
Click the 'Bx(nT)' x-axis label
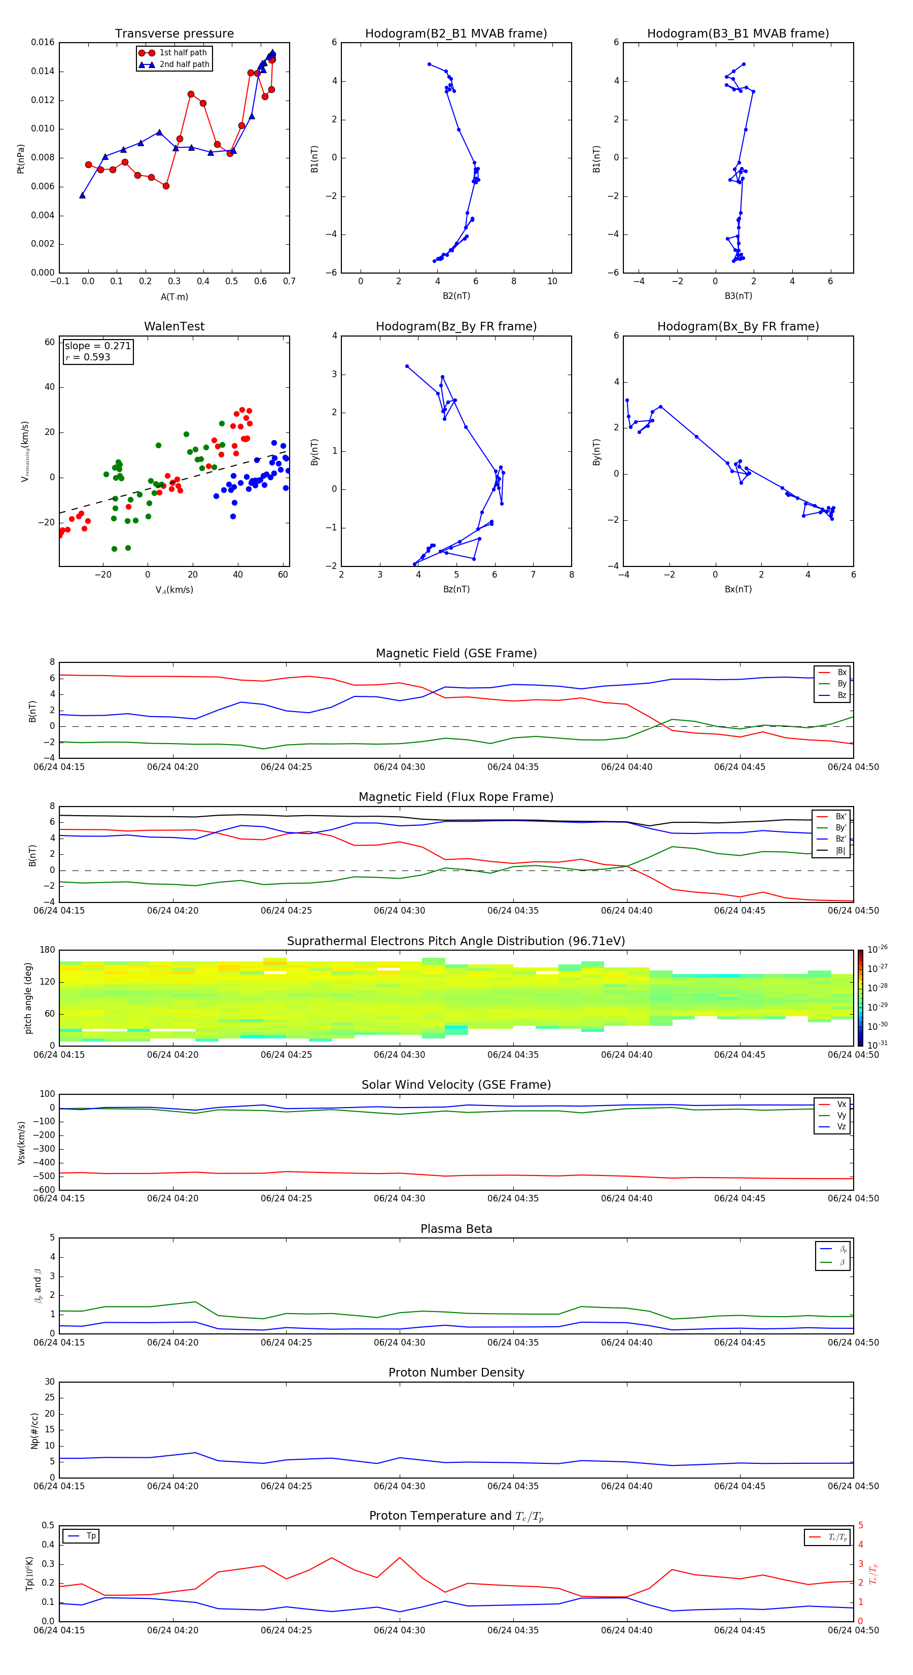[738, 589]
